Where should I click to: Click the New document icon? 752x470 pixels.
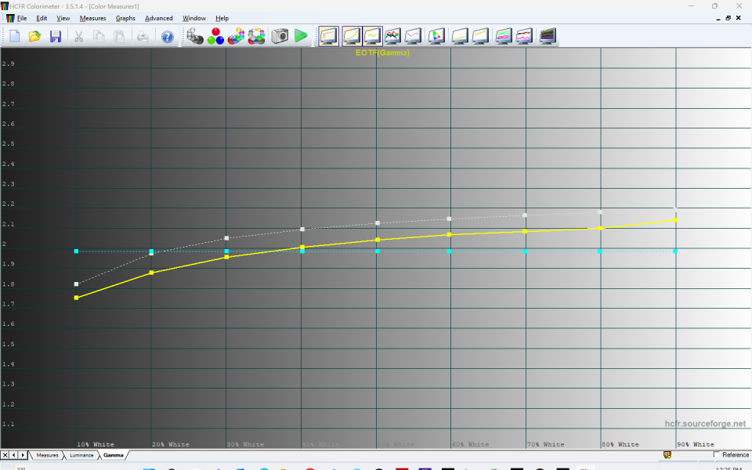tap(14, 36)
